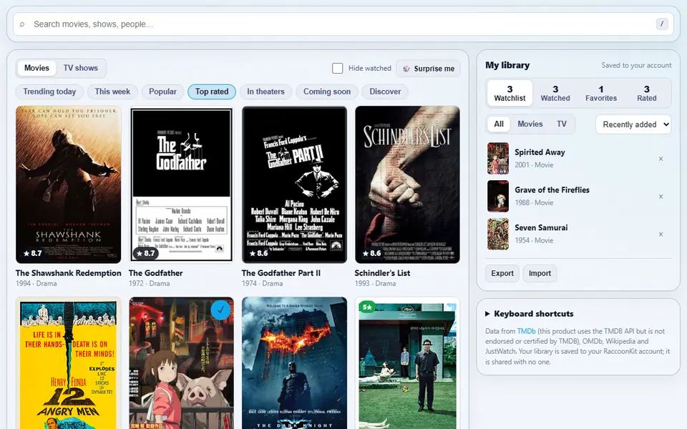687x429 pixels.
Task: Click the 8.7 rating badge on The Godfather poster
Action: [145, 253]
